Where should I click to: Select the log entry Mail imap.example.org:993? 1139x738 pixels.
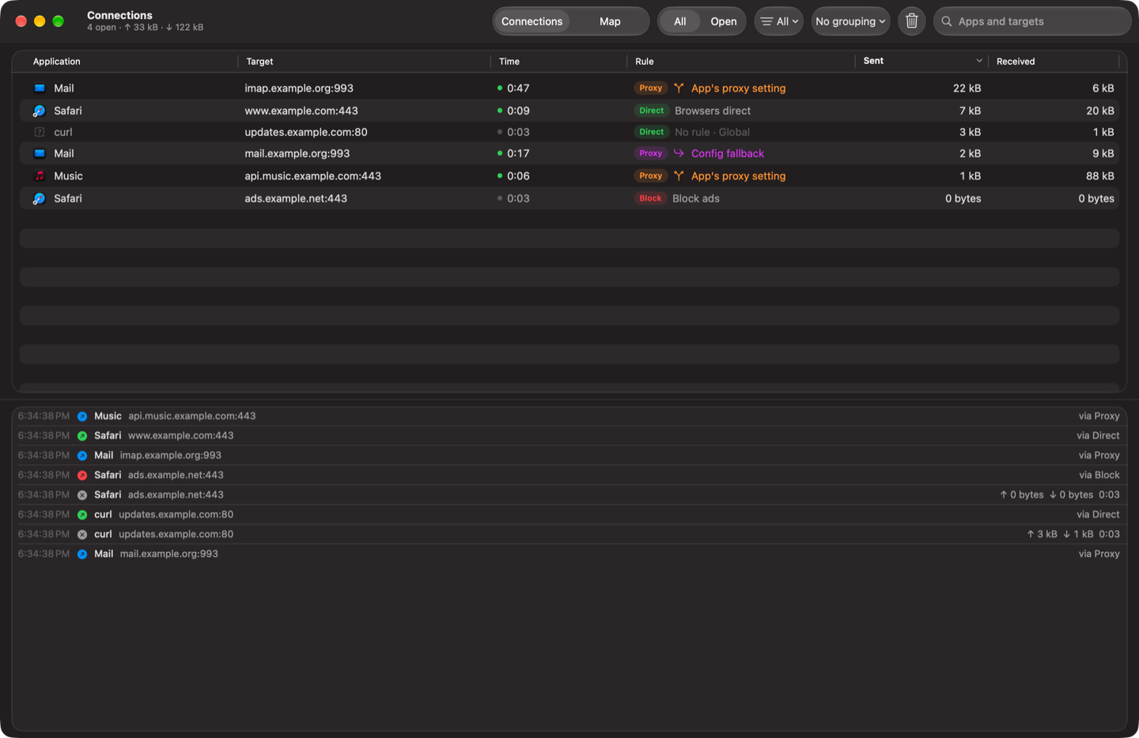569,456
